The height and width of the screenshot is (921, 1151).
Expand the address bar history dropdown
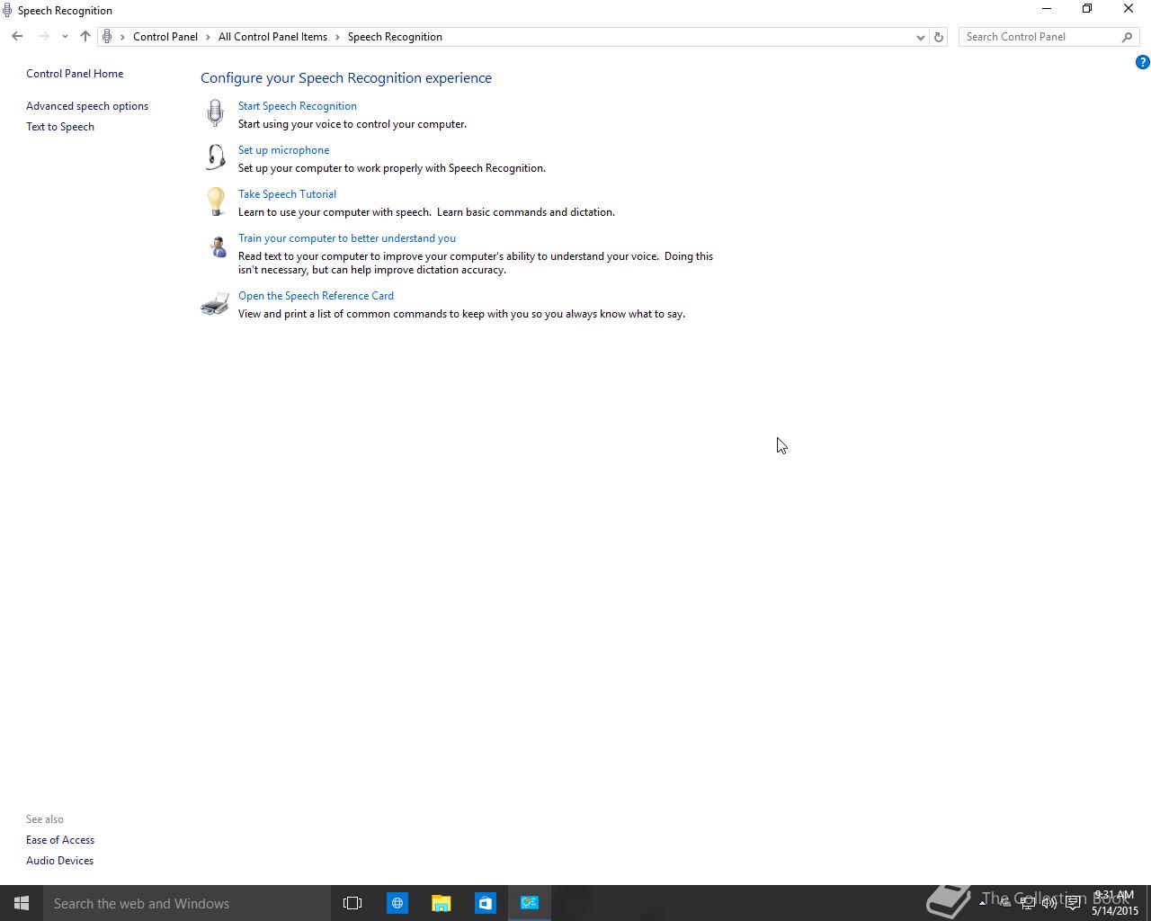coord(920,37)
